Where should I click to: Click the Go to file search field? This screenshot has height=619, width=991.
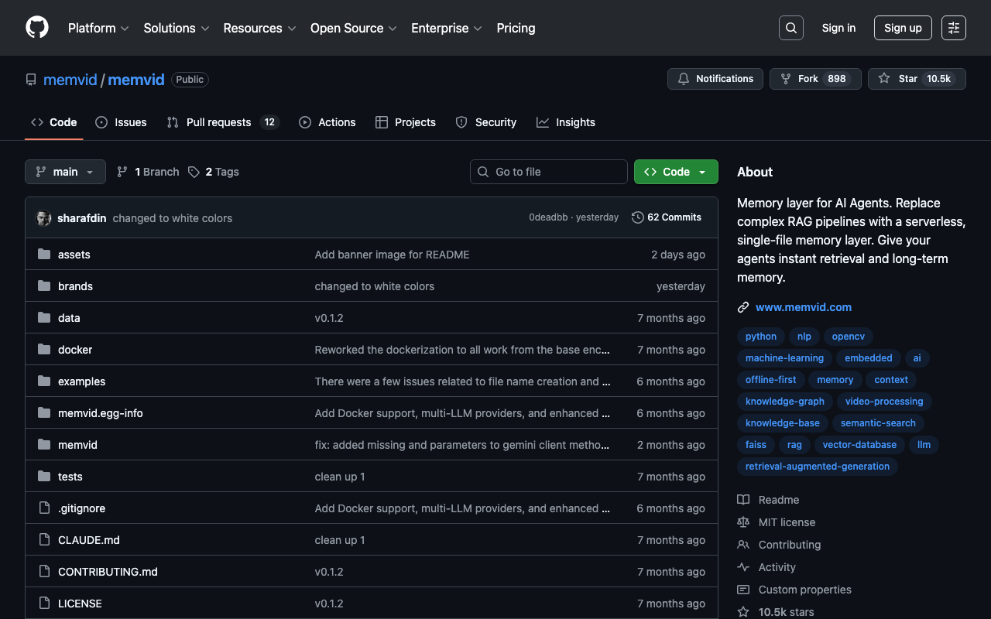tap(548, 172)
